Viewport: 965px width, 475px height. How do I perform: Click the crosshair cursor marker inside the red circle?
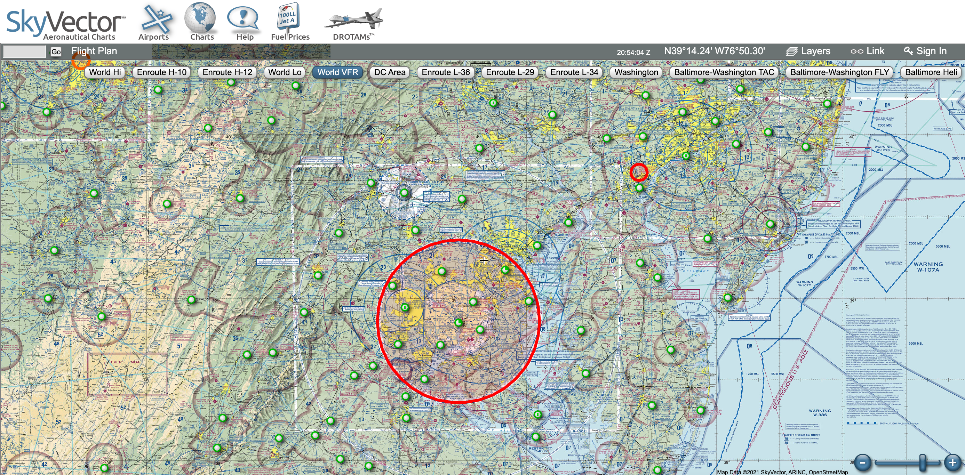[x=484, y=260]
